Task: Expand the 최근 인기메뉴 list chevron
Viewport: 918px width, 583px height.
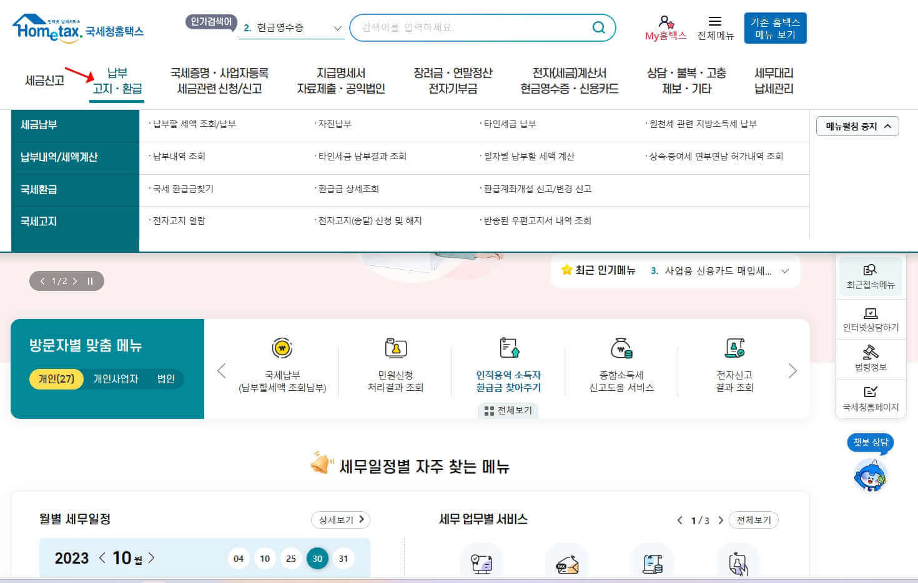Action: pos(786,271)
